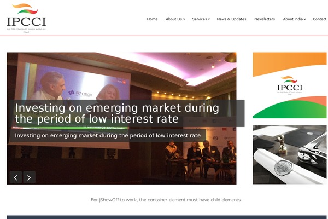This screenshot has width=328, height=219.
Task: Expand the Services dropdown menu
Action: tap(201, 19)
